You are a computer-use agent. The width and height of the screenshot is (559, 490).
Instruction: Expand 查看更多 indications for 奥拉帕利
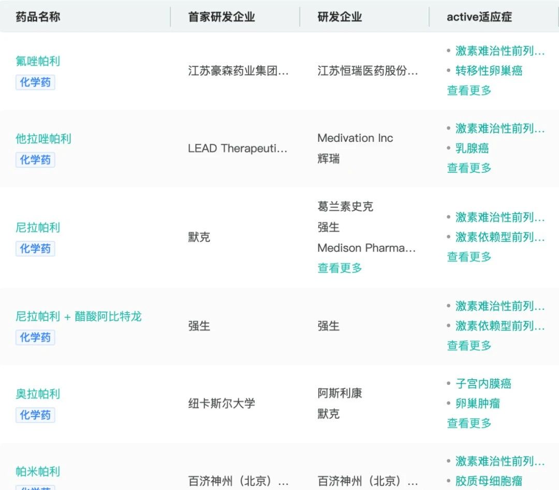(x=469, y=423)
